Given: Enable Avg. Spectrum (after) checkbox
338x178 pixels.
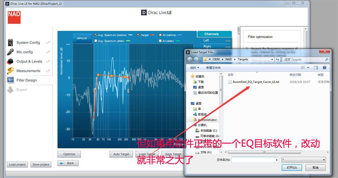Looking at the screenshot, I should [x=96, y=41].
